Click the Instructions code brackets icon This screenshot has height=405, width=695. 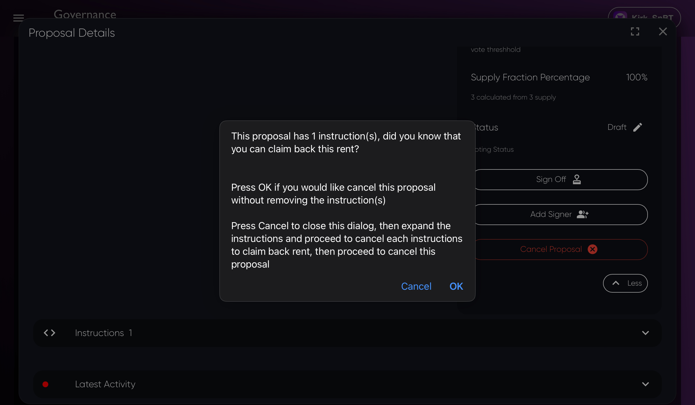(49, 333)
